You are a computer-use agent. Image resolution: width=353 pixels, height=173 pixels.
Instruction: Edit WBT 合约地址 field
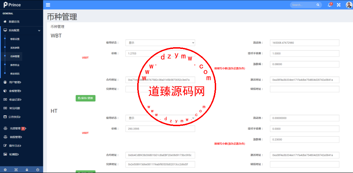(160, 80)
